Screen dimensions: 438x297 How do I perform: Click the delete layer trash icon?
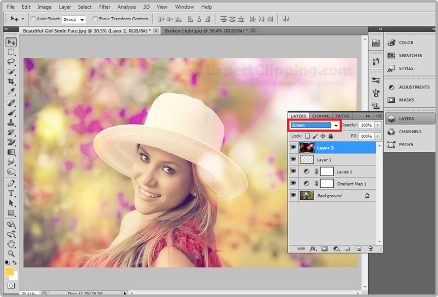(370, 249)
